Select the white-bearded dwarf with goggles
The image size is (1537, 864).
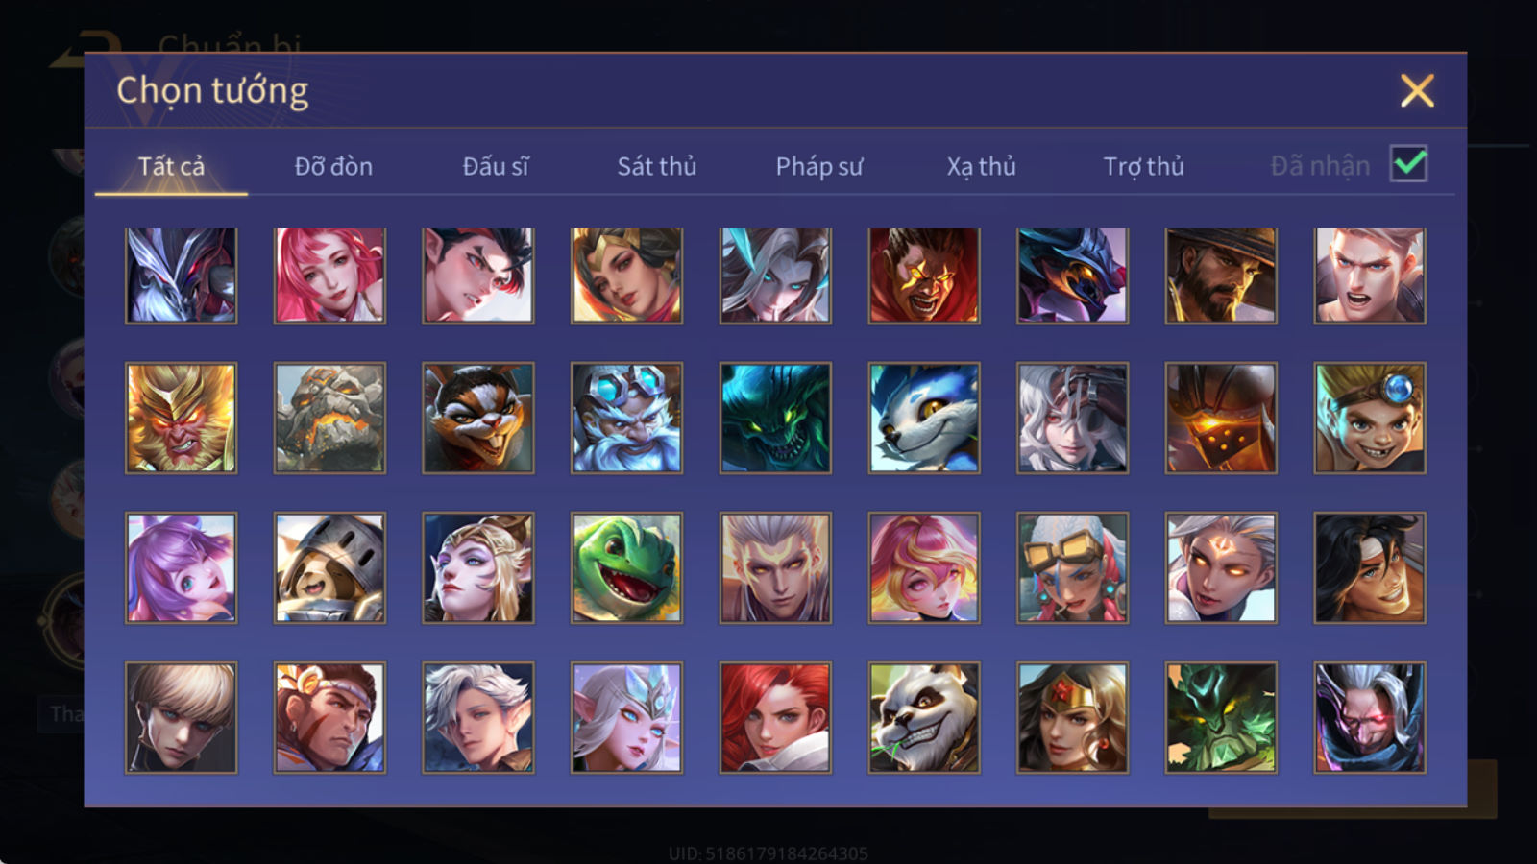(x=626, y=418)
